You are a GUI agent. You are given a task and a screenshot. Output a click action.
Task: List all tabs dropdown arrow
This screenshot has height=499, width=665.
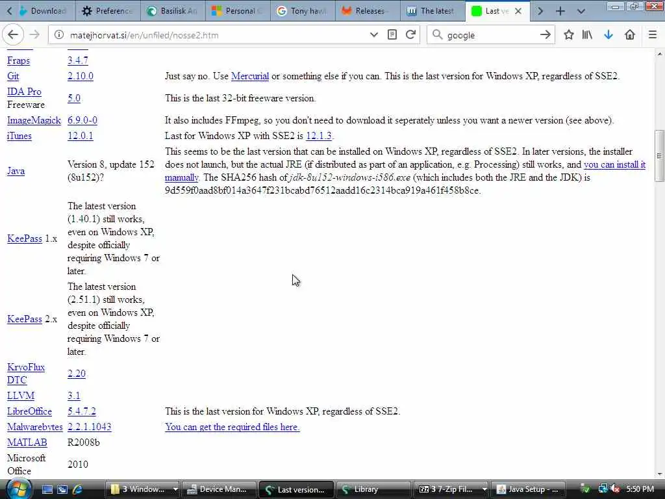point(581,11)
